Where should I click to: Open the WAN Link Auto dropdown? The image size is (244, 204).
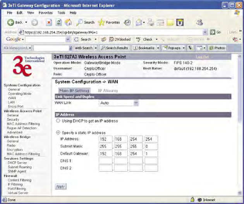coord(119,103)
